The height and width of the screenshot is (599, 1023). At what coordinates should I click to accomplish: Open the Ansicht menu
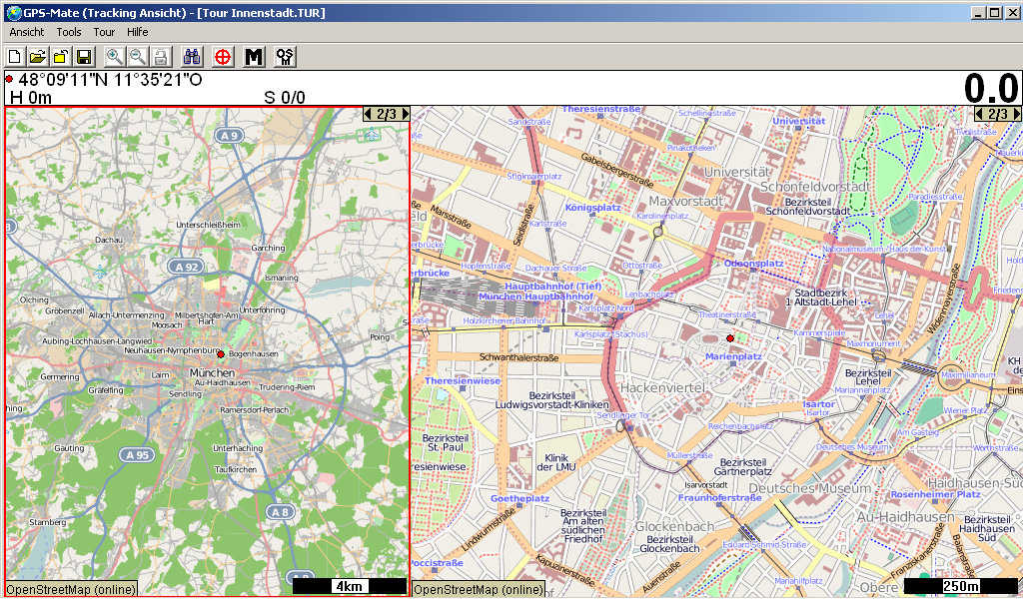27,32
